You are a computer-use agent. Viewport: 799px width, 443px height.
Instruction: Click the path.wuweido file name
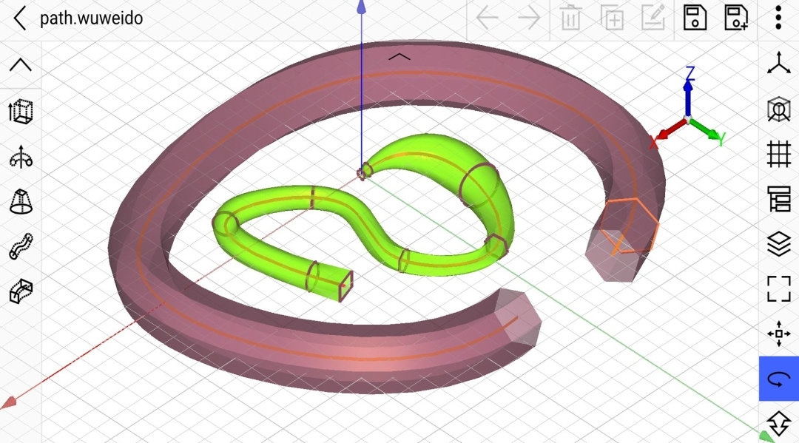(x=91, y=18)
